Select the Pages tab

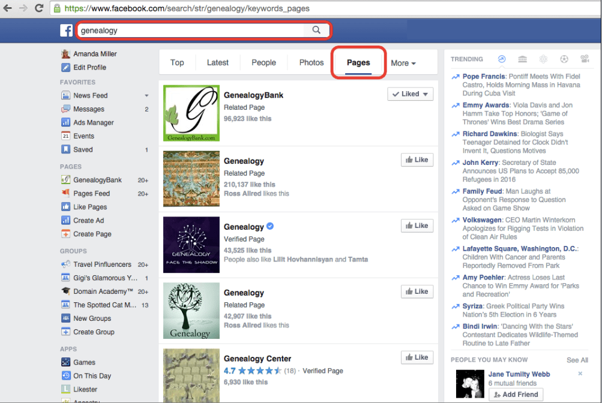(358, 62)
